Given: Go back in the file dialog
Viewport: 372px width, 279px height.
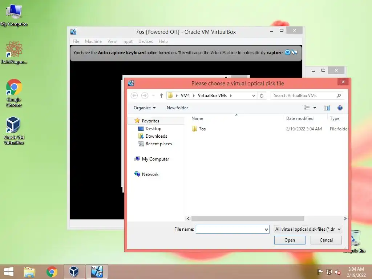Looking at the screenshot, I should [134, 96].
